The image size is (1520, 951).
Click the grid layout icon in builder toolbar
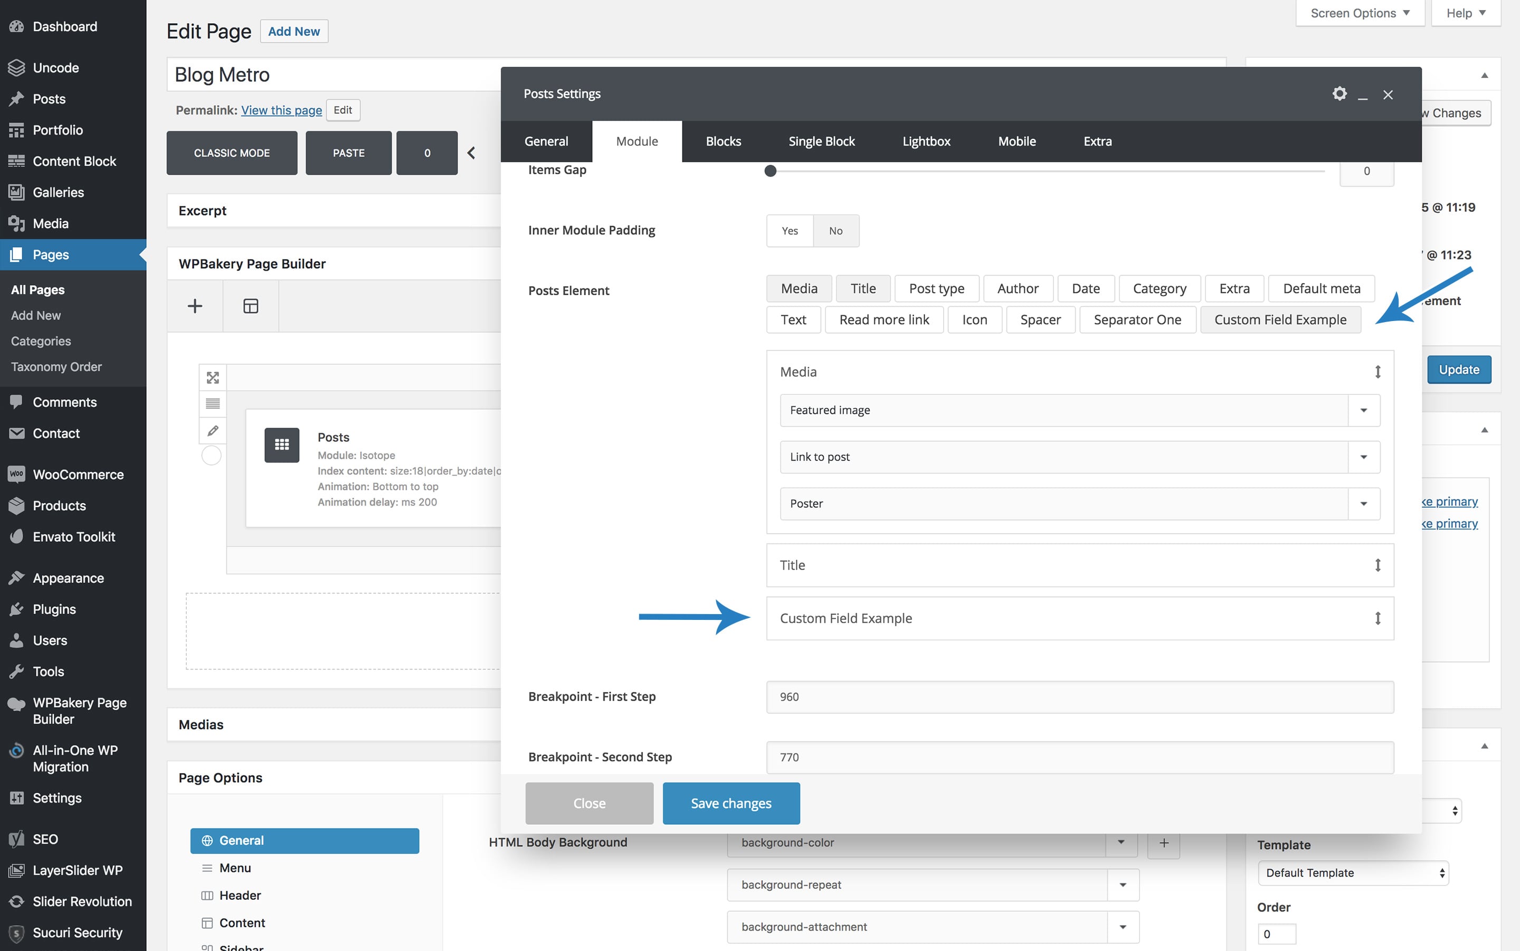tap(250, 306)
